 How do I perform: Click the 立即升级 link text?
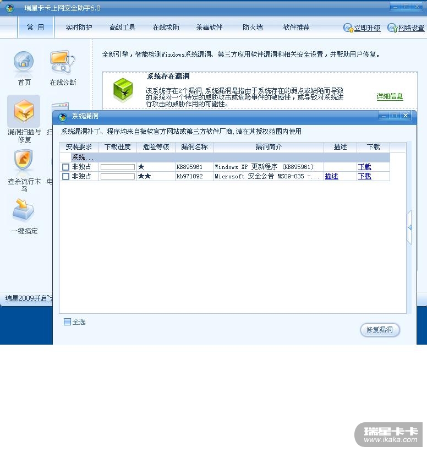coord(367,28)
